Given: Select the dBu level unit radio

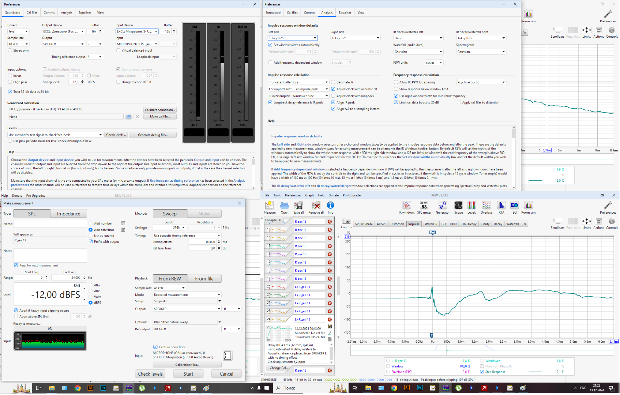Looking at the screenshot, I should coord(91,285).
